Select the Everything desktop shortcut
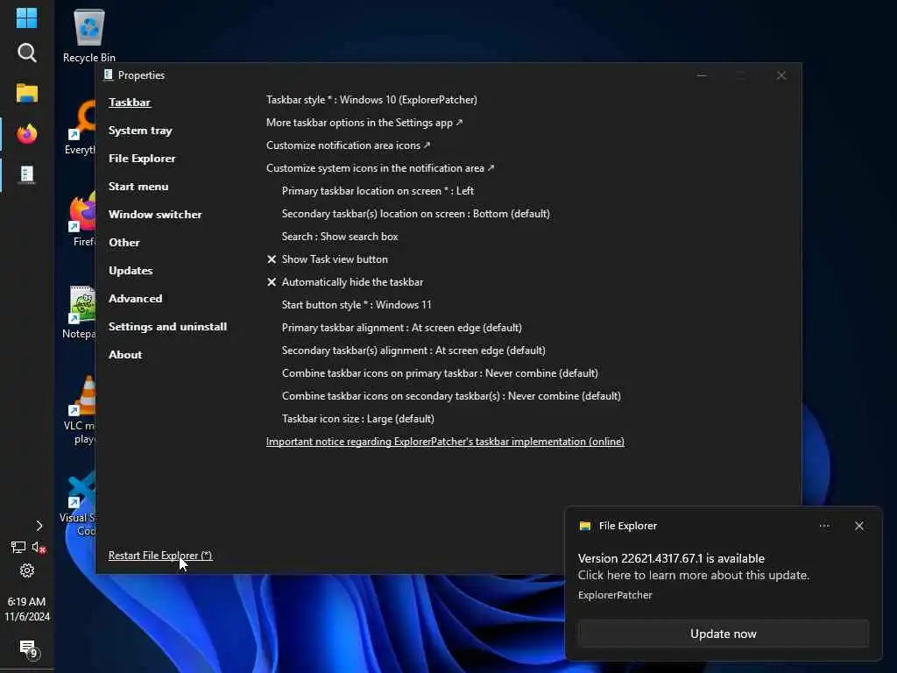This screenshot has width=897, height=673. (80, 127)
